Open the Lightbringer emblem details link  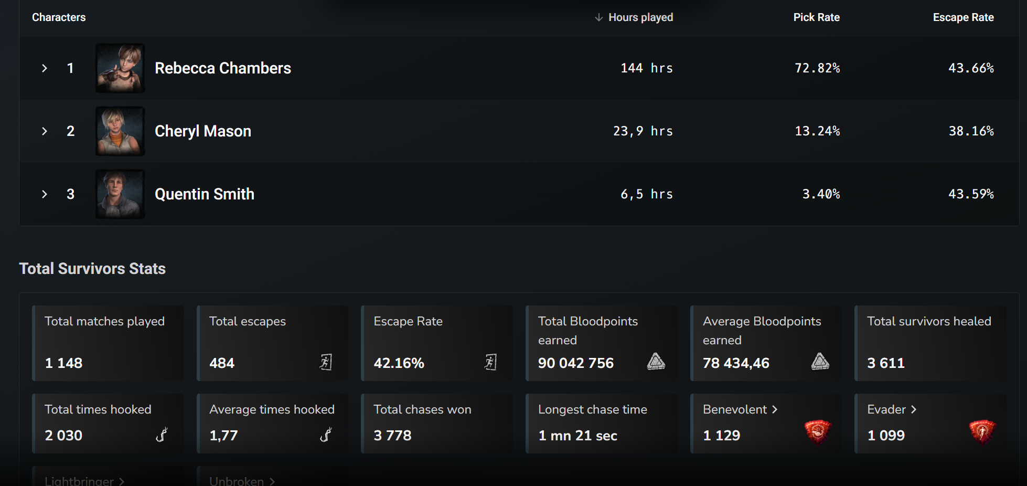tap(84, 481)
